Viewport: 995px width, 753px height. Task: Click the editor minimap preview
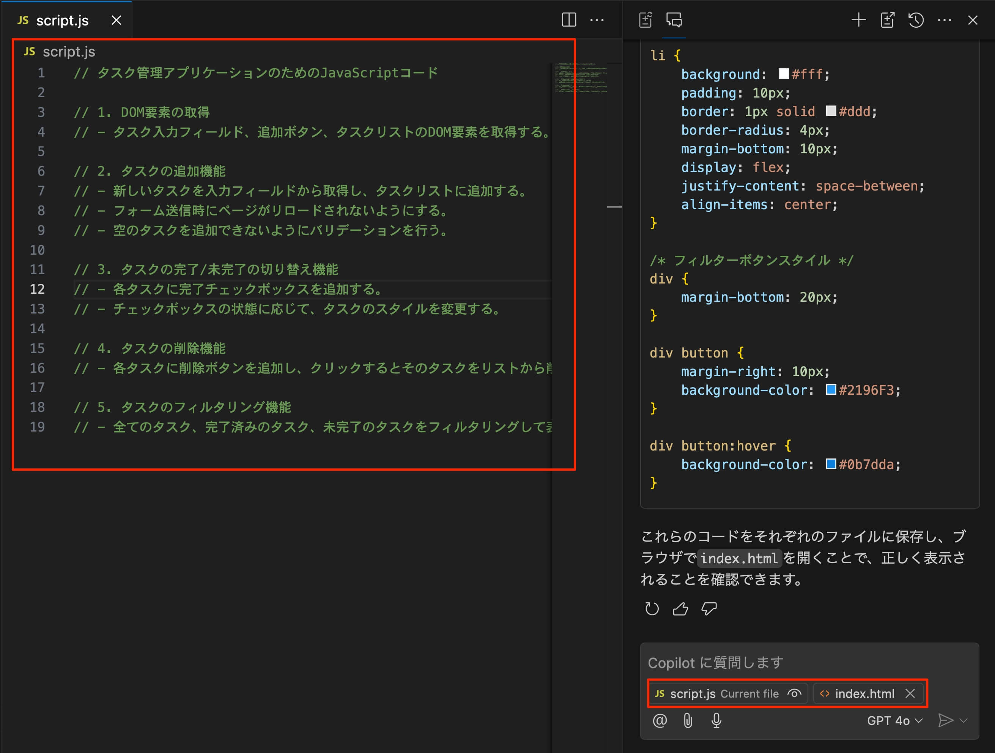click(580, 78)
